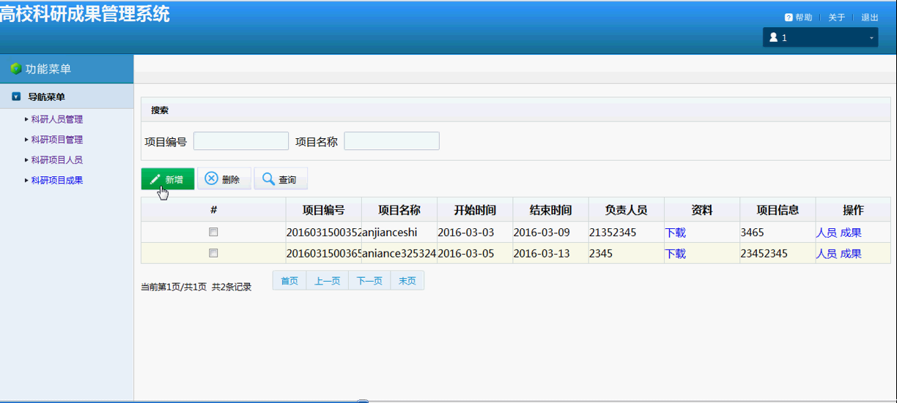
Task: Click the 负责人员 column header
Action: tap(627, 210)
